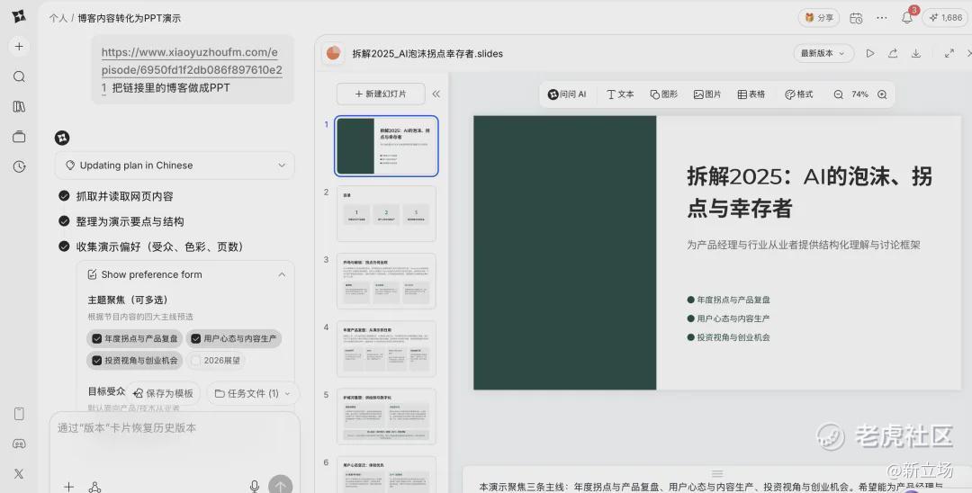Viewport: 972px width, 493px height.
Task: Enable the 2026展望 checkbox
Action: [x=195, y=361]
